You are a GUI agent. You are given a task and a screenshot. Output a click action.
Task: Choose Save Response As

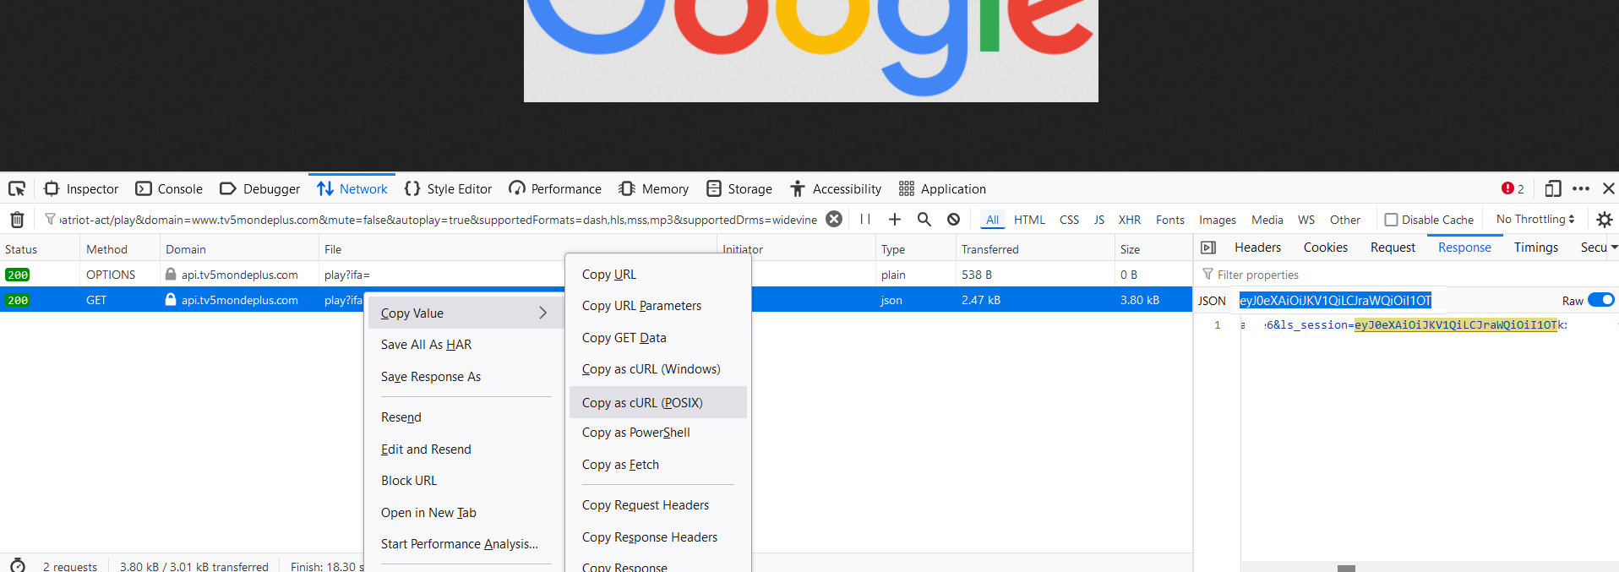pos(430,377)
